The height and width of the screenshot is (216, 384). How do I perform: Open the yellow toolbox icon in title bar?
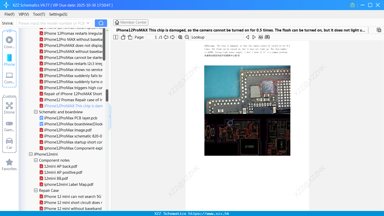[352, 5]
